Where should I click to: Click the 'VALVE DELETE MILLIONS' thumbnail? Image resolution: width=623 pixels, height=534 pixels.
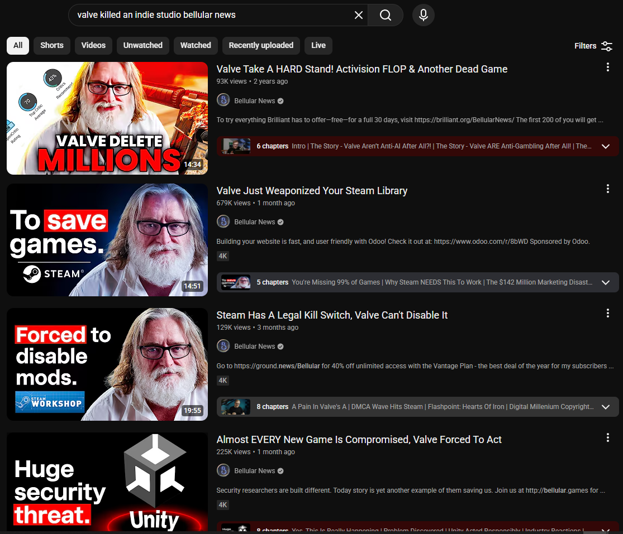pos(107,118)
